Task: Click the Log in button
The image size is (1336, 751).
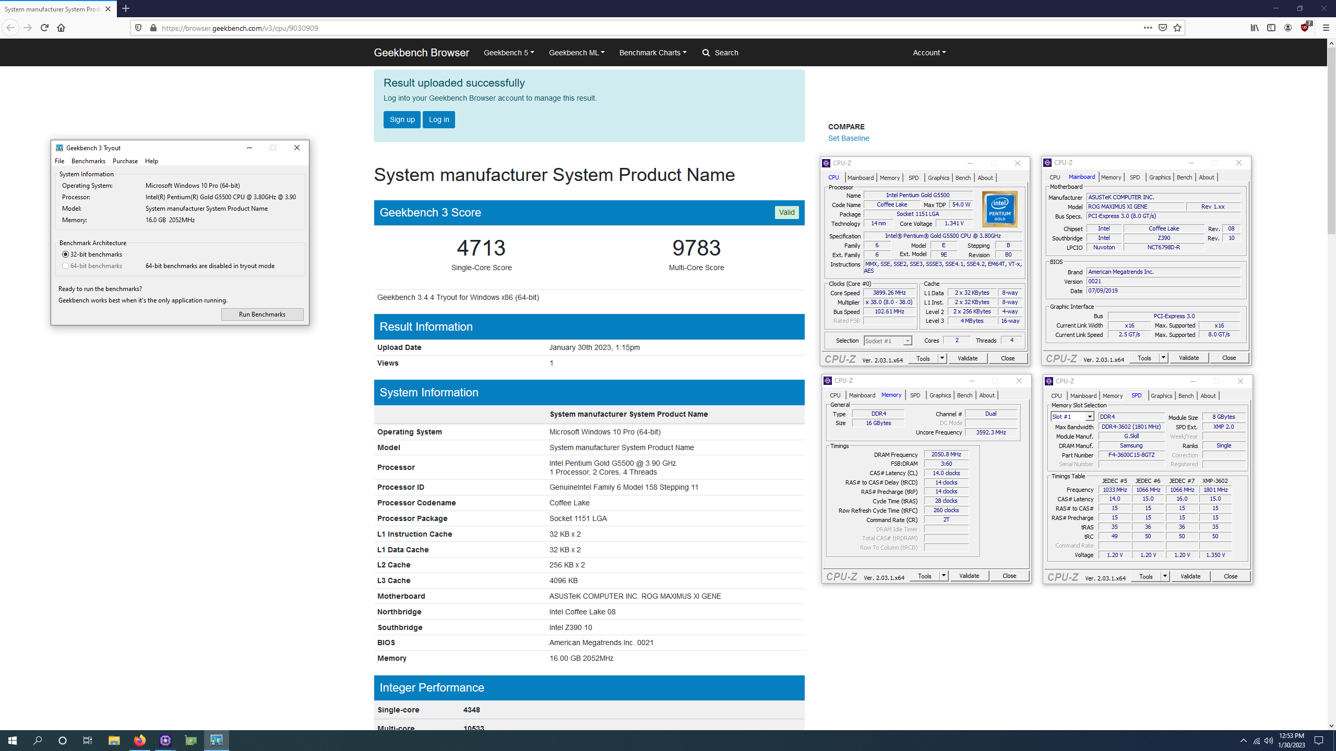Action: (x=439, y=119)
